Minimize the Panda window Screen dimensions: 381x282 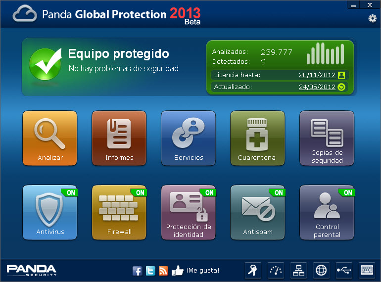(353, 5)
